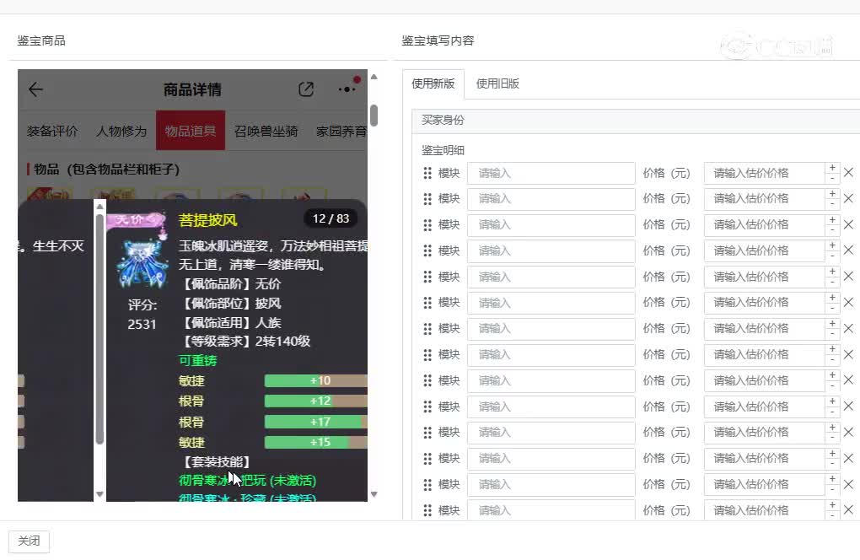860x560 pixels.
Task: Click the 彻骨寒冰·把玩 (未激活) skill line
Action: [x=247, y=481]
